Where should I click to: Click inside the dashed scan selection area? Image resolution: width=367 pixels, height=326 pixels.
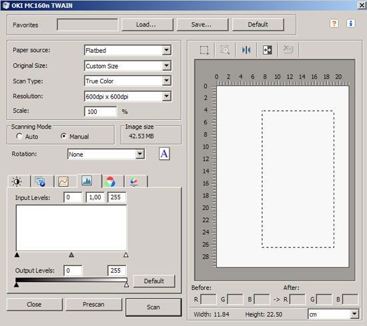coord(298,179)
